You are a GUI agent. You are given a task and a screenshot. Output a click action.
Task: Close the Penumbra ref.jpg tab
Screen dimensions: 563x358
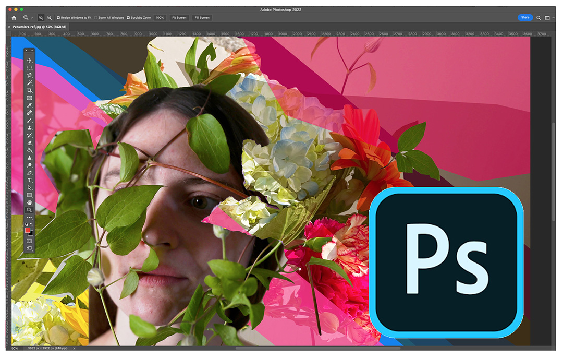point(9,27)
